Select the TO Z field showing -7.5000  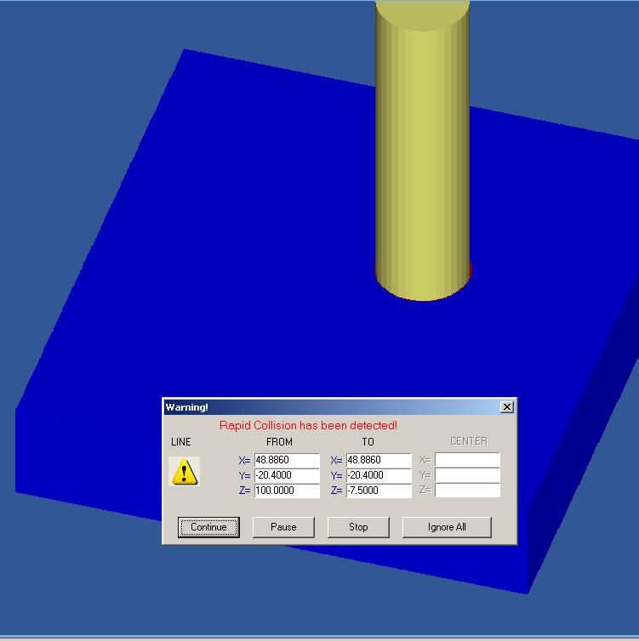(x=379, y=491)
